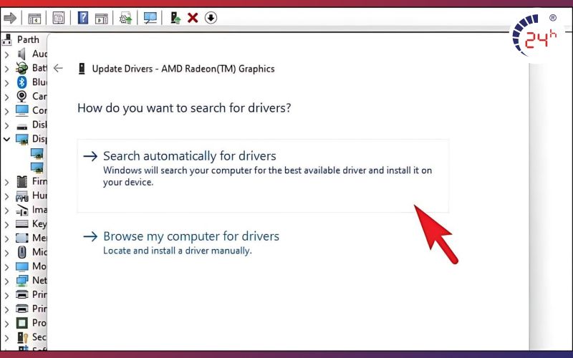Open Help via the blue question mark icon
The width and height of the screenshot is (573, 358).
83,17
